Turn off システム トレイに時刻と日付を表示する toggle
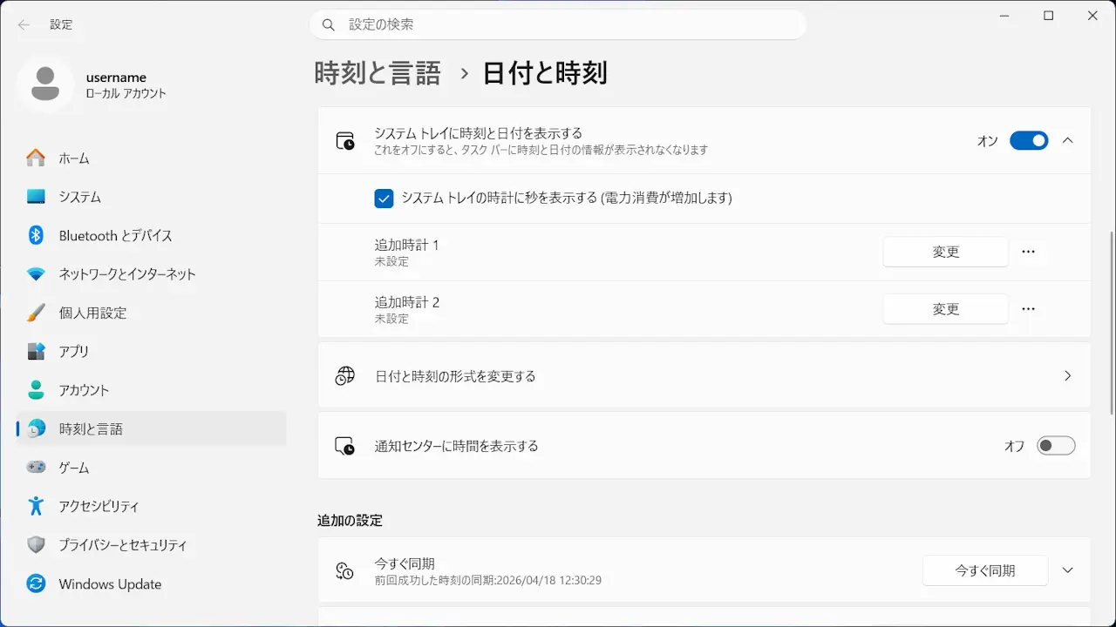 tap(1029, 140)
